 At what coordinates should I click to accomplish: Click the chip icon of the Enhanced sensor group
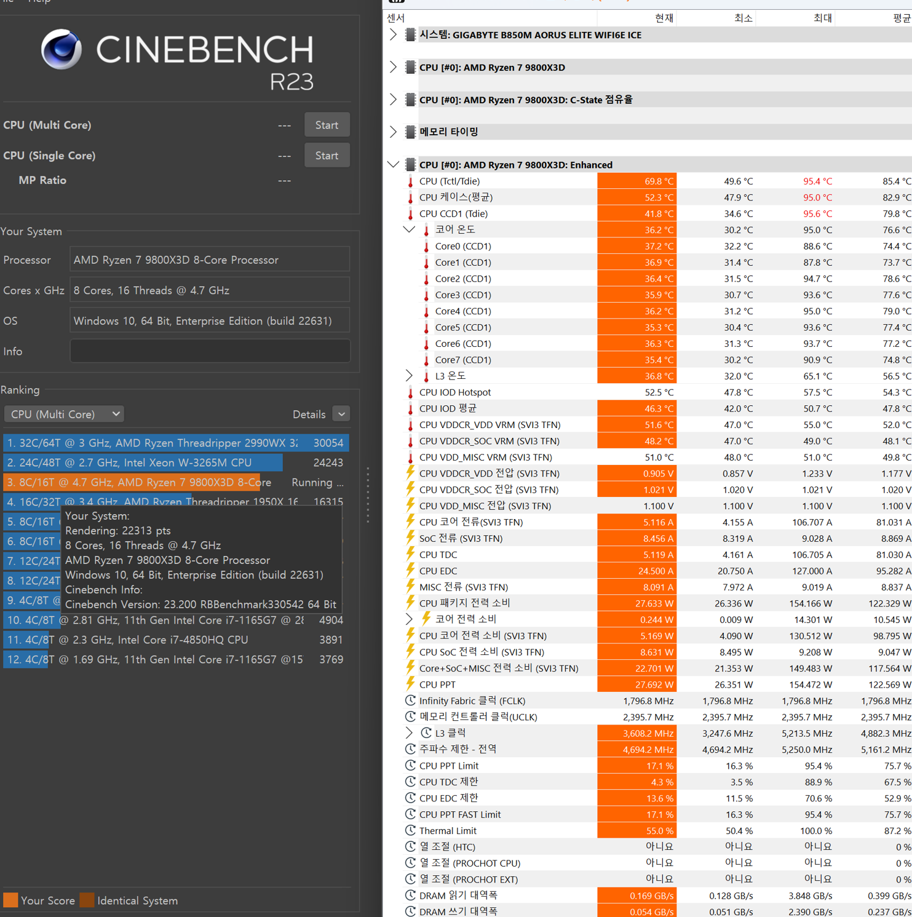tap(410, 165)
